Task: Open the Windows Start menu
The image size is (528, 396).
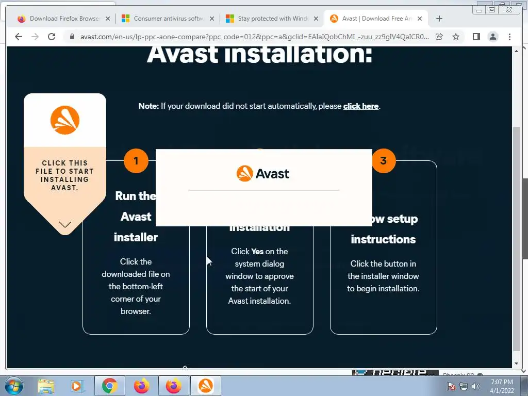Action: click(x=14, y=386)
